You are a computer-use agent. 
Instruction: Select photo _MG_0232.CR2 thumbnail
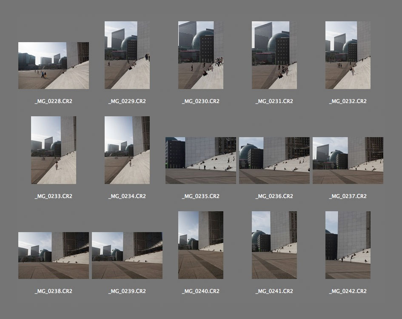pos(348,55)
